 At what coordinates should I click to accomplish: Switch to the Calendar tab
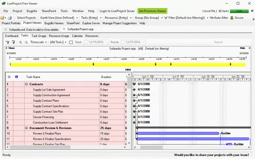77,36
